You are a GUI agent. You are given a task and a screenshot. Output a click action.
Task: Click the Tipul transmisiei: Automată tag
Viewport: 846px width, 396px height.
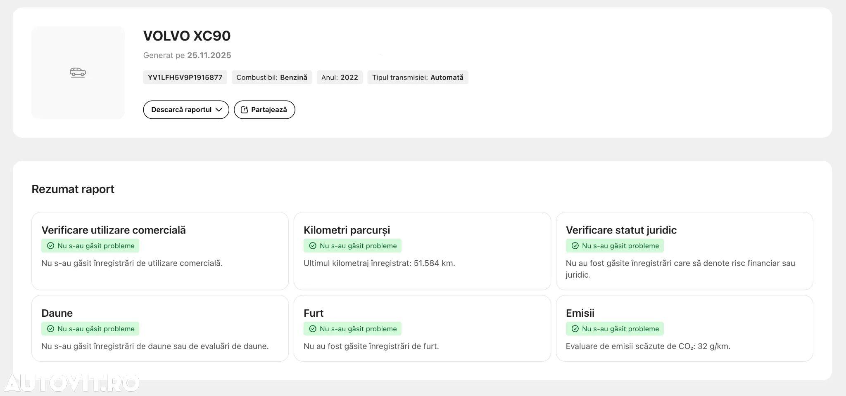pyautogui.click(x=417, y=78)
